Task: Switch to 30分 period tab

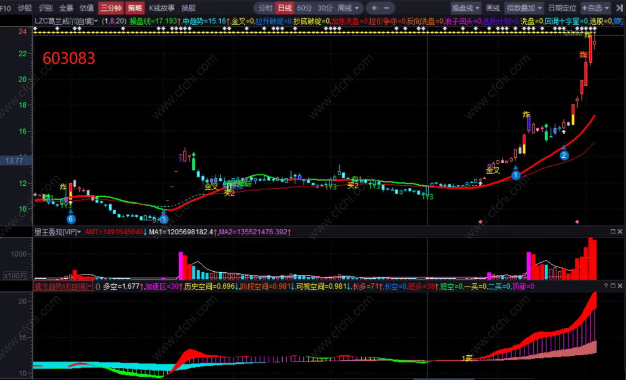Action: 325,8
